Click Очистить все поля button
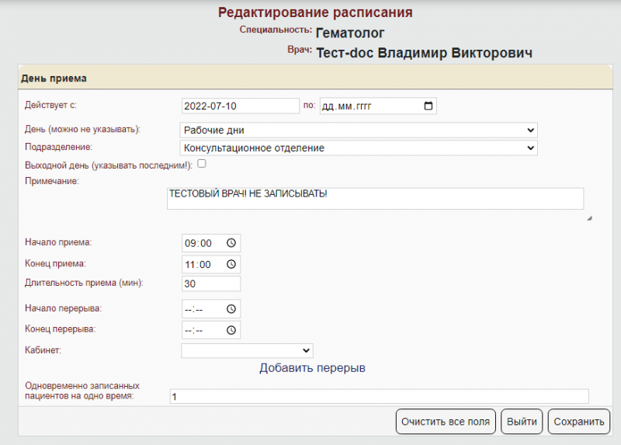Viewport: 621px width, 445px height. coord(446,422)
